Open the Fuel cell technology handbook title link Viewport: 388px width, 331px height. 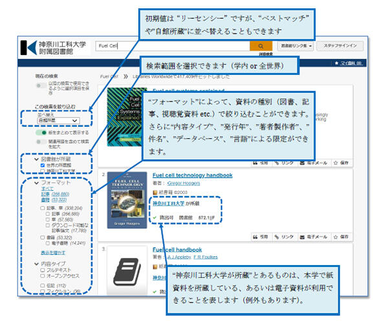pos(192,175)
